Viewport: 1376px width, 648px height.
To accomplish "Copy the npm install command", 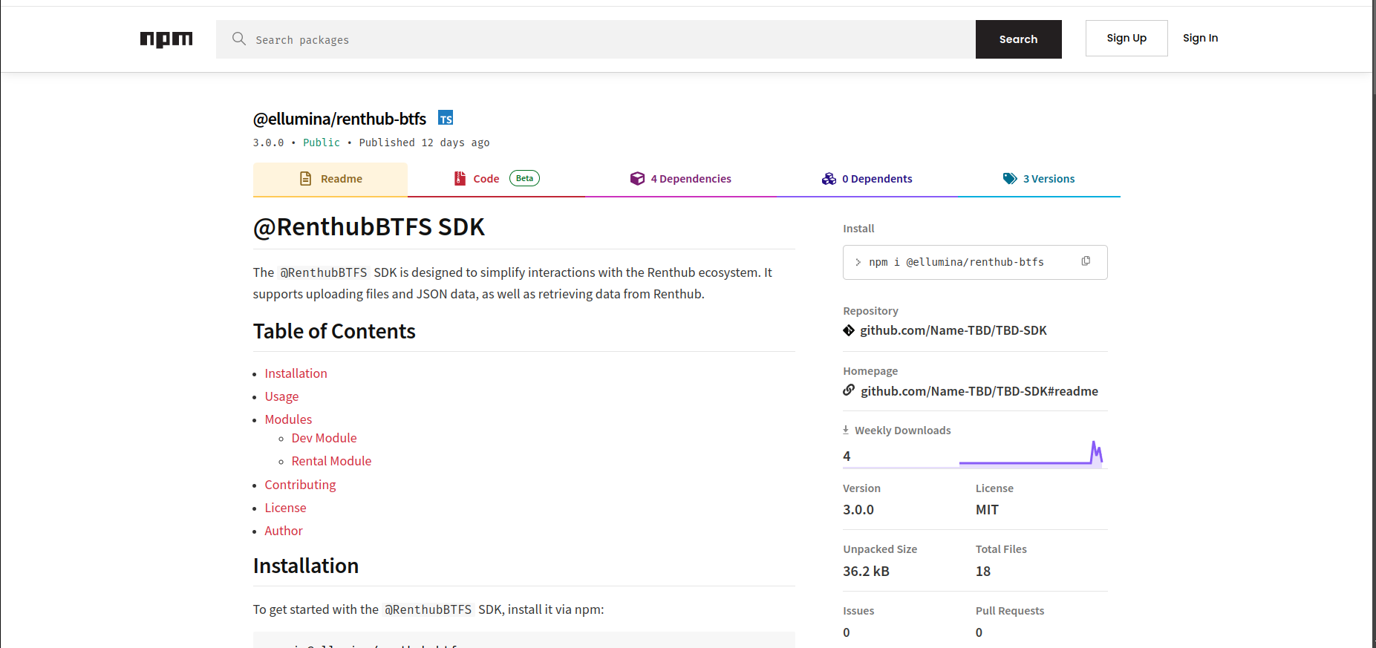I will [1086, 261].
